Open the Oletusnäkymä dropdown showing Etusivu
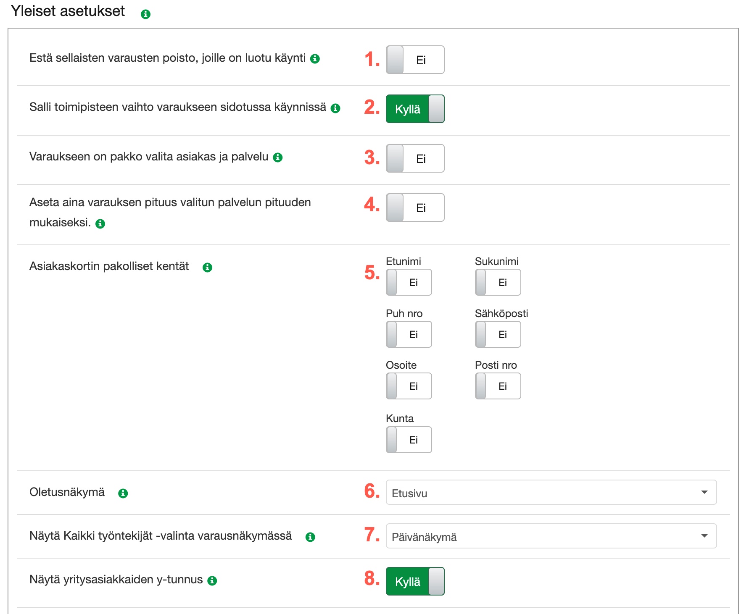744x614 pixels. pos(551,492)
